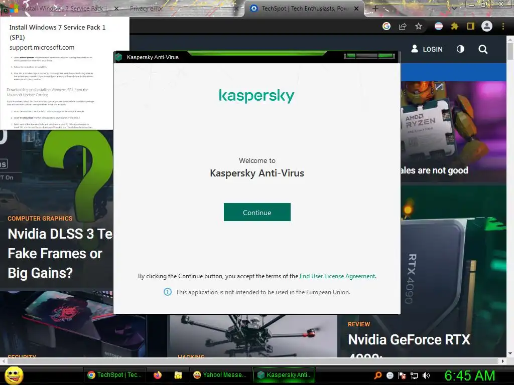
Task: Close the Install Windows 7 Service Pack tab
Action: [116, 9]
